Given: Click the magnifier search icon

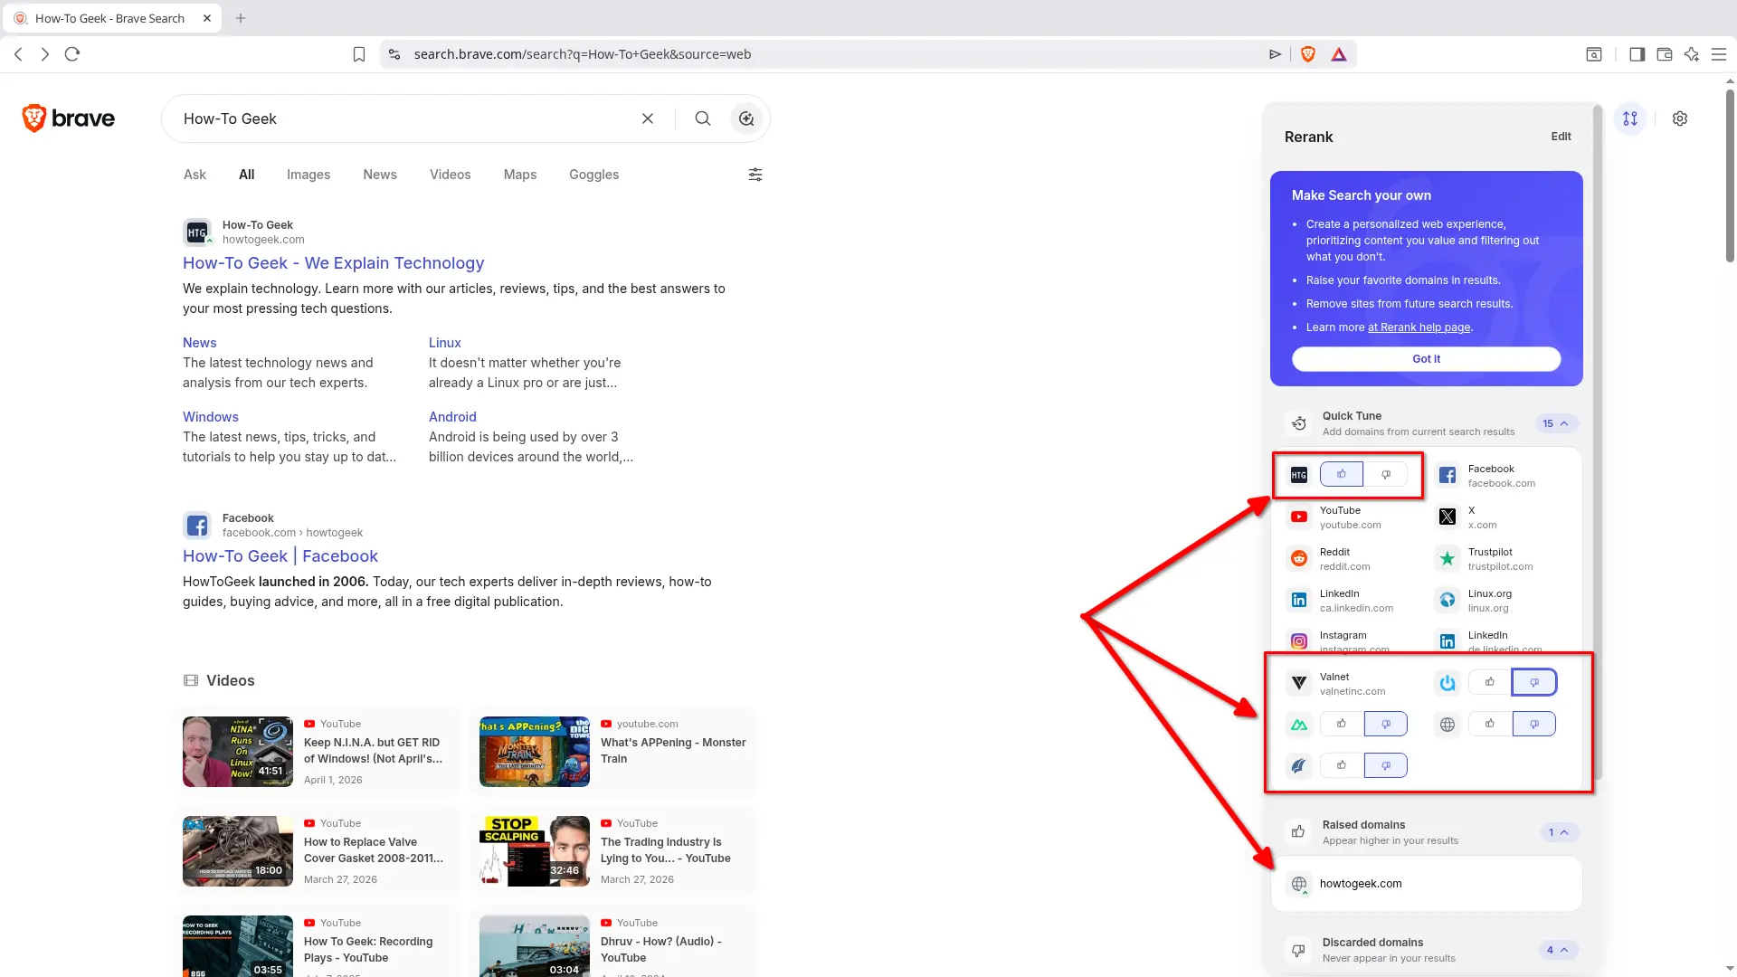Looking at the screenshot, I should (x=703, y=119).
